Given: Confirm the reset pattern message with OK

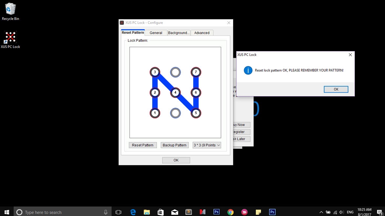Looking at the screenshot, I should (x=336, y=89).
